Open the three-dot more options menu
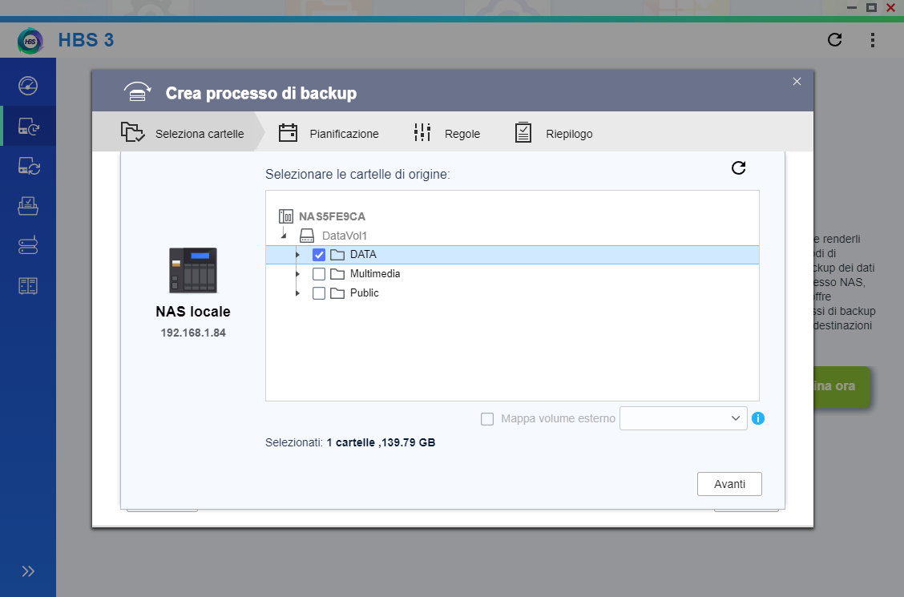The height and width of the screenshot is (597, 904). (x=872, y=39)
